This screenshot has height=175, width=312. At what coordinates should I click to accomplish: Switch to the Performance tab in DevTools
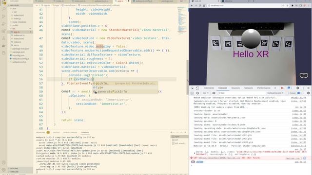(264, 88)
